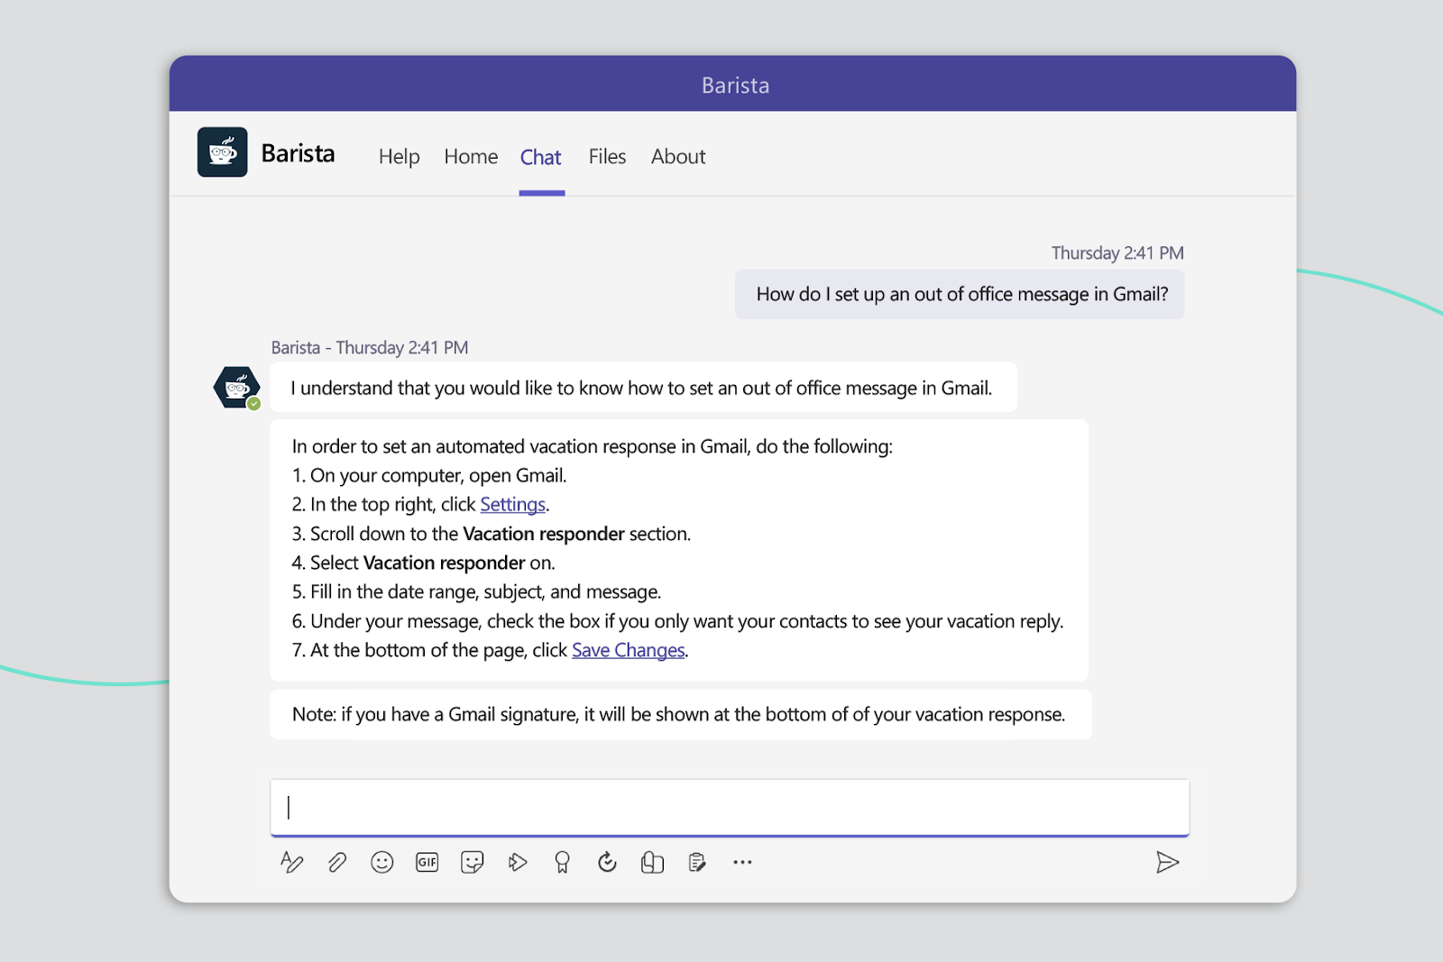The height and width of the screenshot is (962, 1443).
Task: Click the Barista bot avatar in chat
Action: point(237,388)
